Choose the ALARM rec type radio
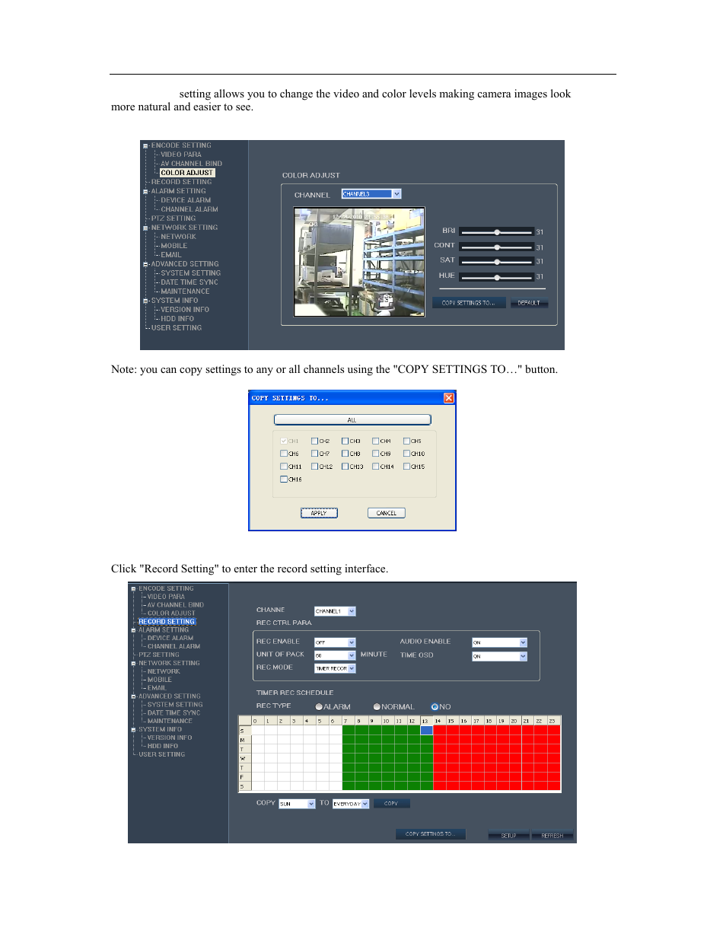 [x=319, y=707]
